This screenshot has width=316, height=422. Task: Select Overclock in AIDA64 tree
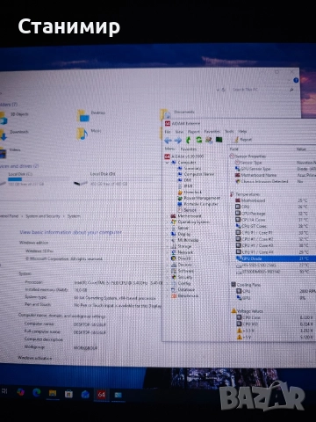(x=190, y=193)
